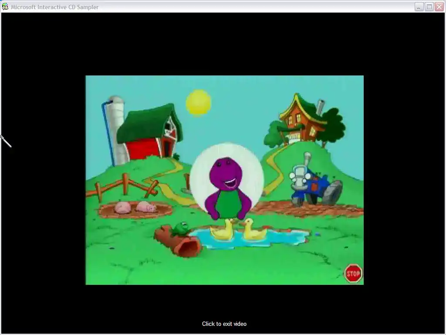Viewport: 446px width, 335px height.
Task: Click the right pink pig in mud
Action: 145,207
